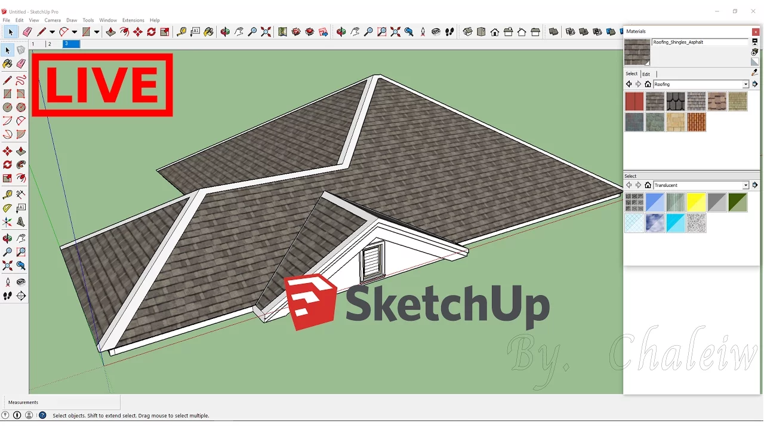
Task: Switch to Back view
Action: pos(522,32)
